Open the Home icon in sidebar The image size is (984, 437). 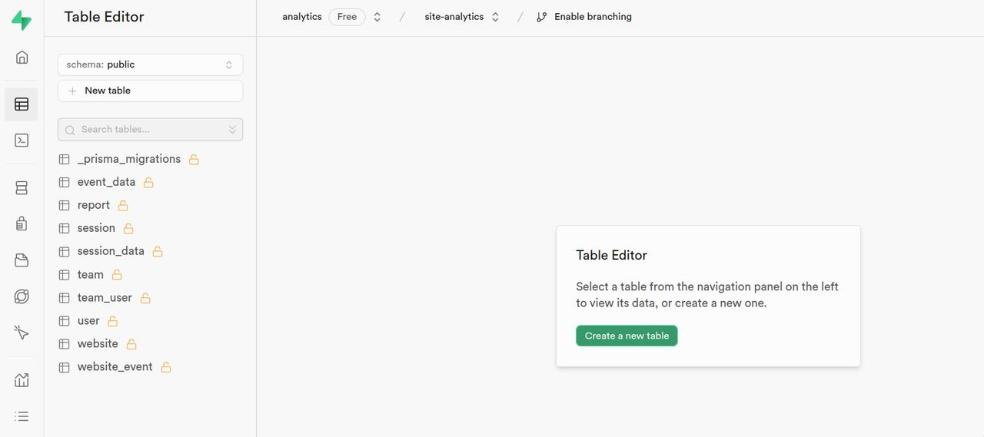22,58
